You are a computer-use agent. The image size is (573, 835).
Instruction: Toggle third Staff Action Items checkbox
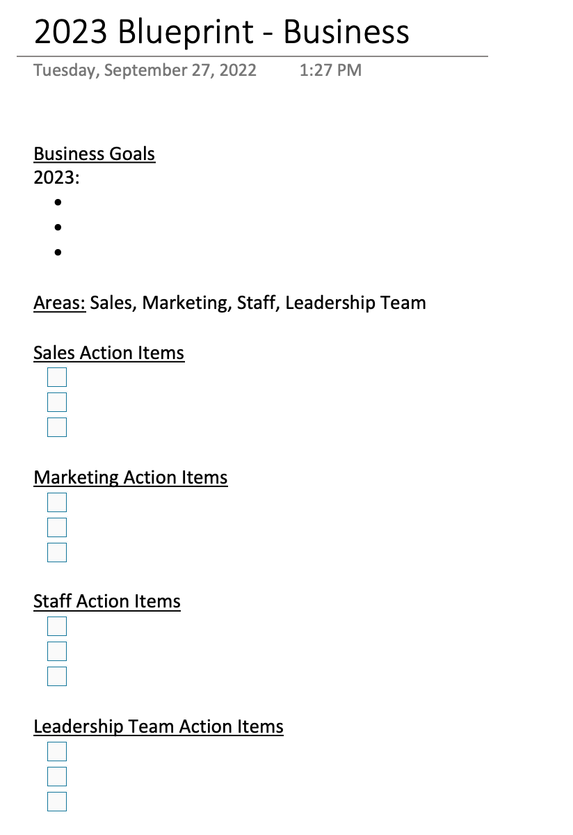click(57, 676)
